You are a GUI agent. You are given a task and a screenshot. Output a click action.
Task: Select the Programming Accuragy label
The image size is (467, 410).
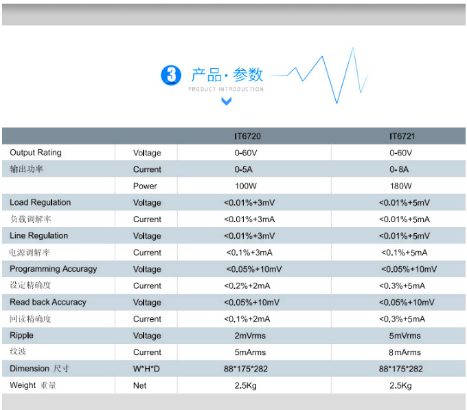tap(54, 269)
